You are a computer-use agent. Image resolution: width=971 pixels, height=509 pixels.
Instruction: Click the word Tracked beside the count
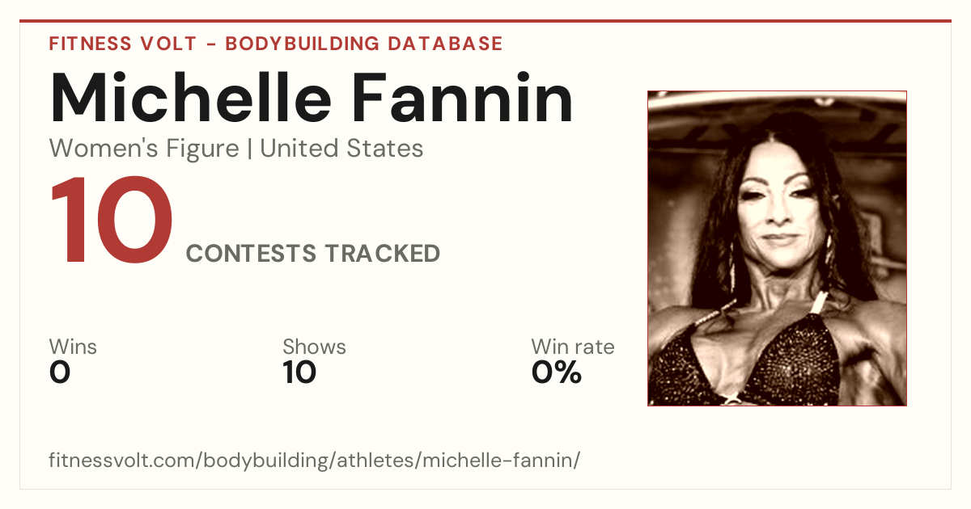tap(383, 254)
